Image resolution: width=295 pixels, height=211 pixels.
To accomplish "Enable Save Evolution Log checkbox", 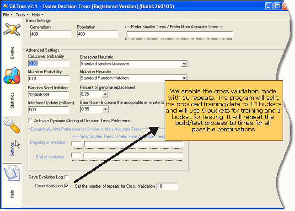I will click(x=67, y=177).
